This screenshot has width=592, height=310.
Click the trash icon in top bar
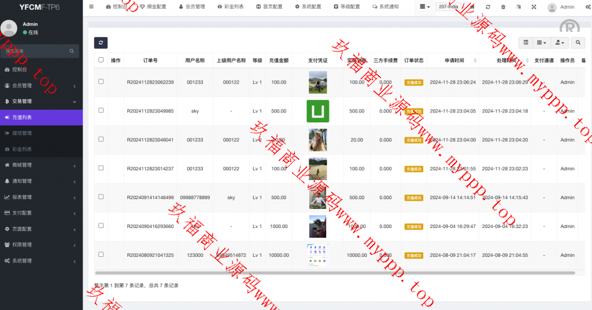click(503, 7)
